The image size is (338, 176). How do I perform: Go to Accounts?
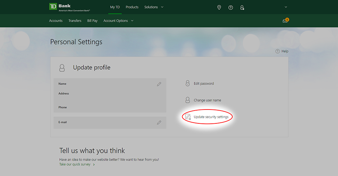(x=56, y=21)
